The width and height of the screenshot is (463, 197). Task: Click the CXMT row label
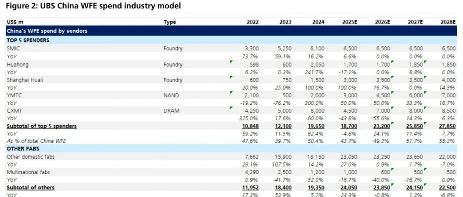tap(14, 111)
